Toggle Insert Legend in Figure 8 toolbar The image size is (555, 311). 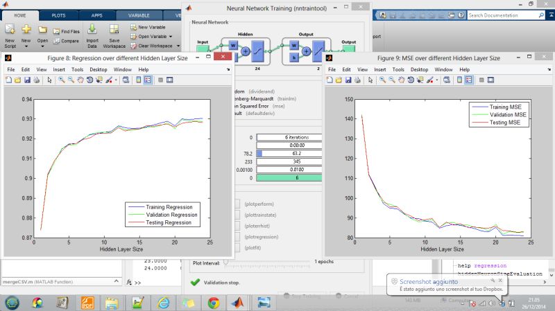click(x=148, y=80)
